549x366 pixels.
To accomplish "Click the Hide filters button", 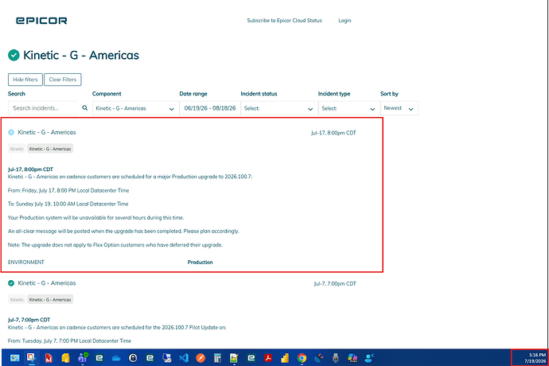I will [x=25, y=80].
